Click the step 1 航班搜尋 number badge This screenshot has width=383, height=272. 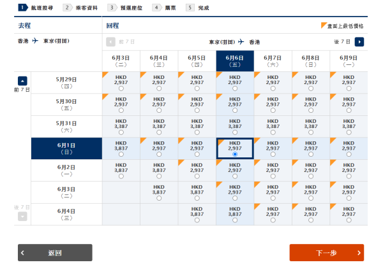click(x=22, y=8)
